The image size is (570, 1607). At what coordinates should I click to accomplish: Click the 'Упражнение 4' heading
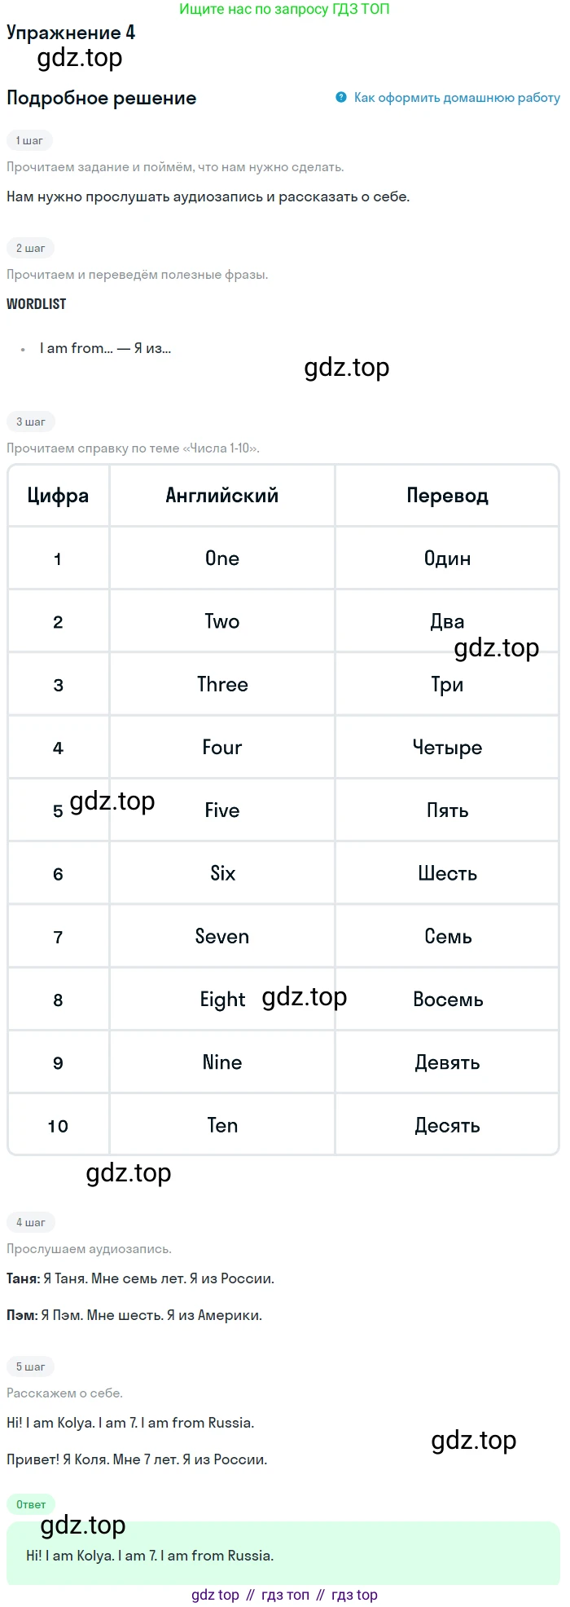pos(71,33)
